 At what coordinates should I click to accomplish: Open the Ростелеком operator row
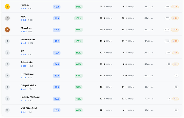(x=28, y=40)
